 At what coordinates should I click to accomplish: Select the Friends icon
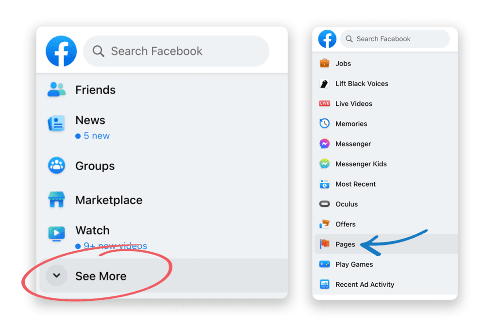click(56, 89)
